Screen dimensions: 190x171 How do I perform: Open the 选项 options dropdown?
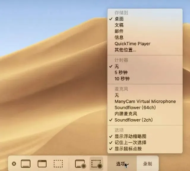tap(122, 164)
